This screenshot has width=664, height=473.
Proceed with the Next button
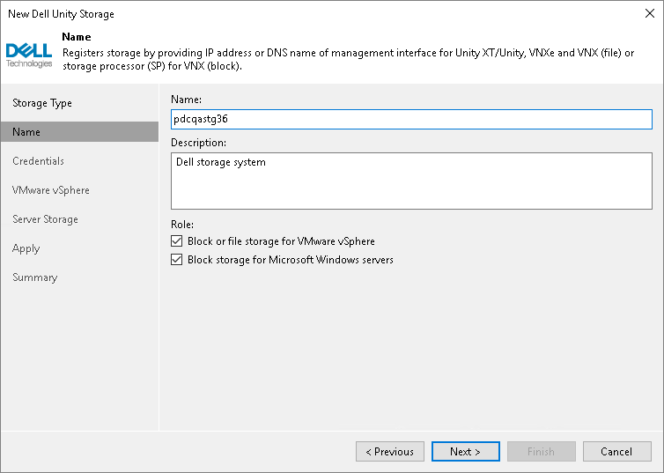pyautogui.click(x=465, y=451)
